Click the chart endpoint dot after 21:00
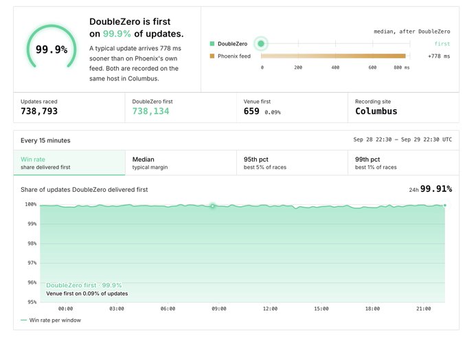The height and width of the screenshot is (339, 467). click(x=444, y=206)
